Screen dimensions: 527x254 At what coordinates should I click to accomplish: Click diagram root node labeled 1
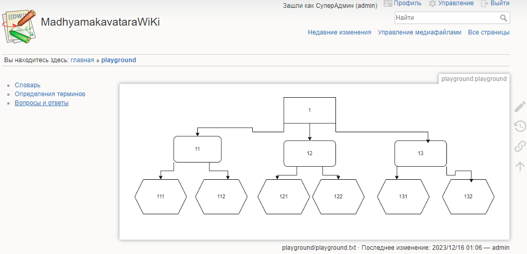(x=309, y=110)
